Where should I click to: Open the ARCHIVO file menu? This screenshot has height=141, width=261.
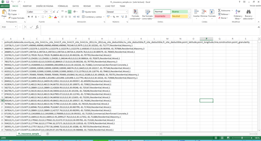(5, 6)
